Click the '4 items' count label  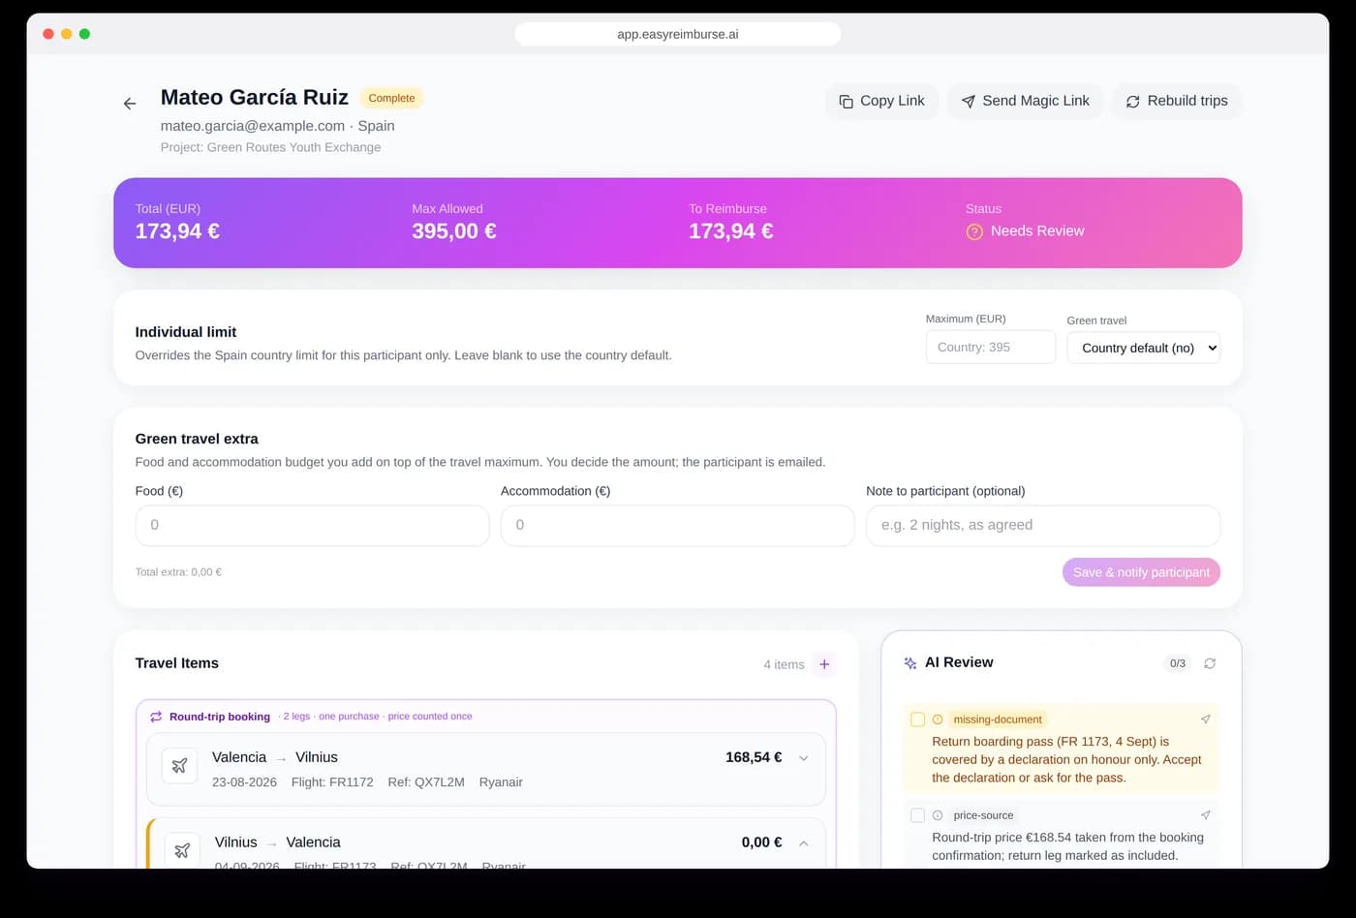(x=784, y=664)
